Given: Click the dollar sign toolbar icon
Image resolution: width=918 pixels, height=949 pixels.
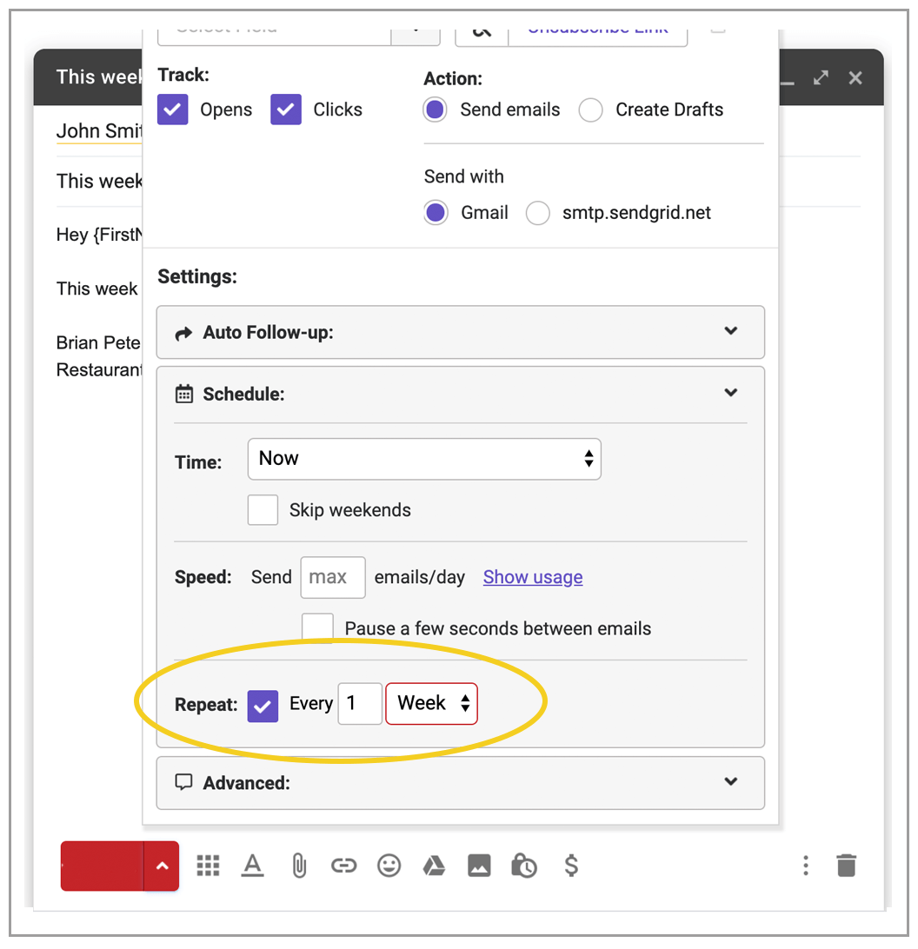Looking at the screenshot, I should click(571, 866).
